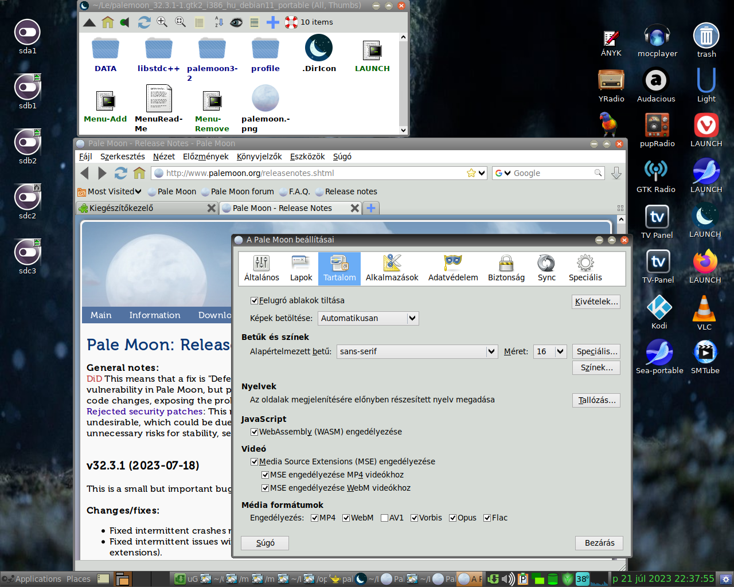
Task: Click the Színek... button
Action: pyautogui.click(x=596, y=367)
